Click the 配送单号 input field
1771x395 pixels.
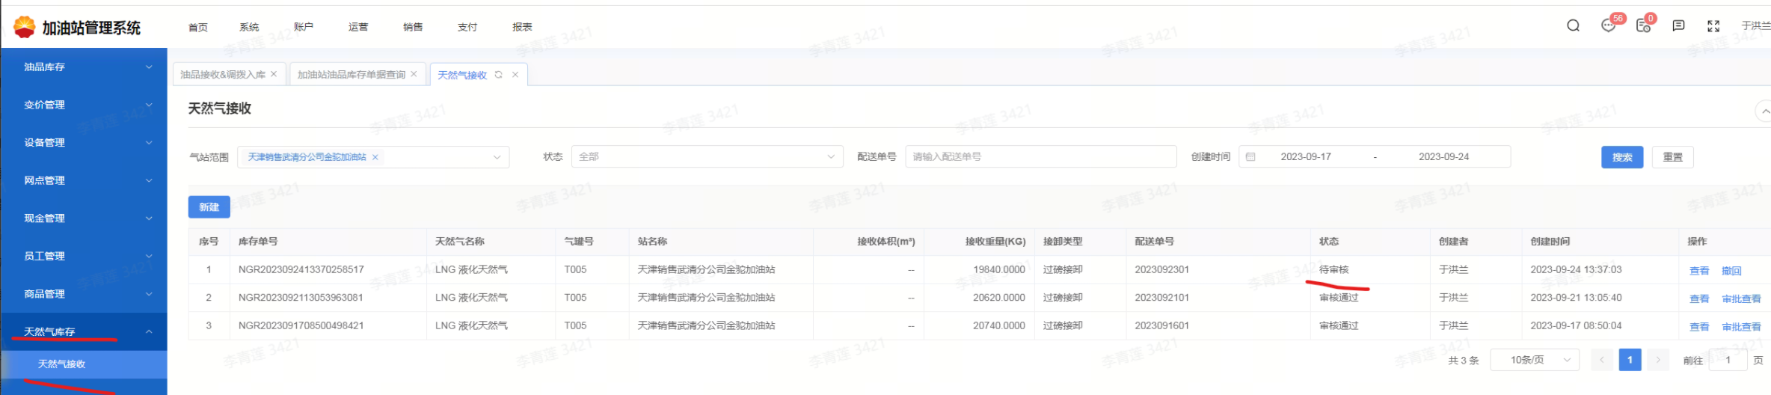1040,157
